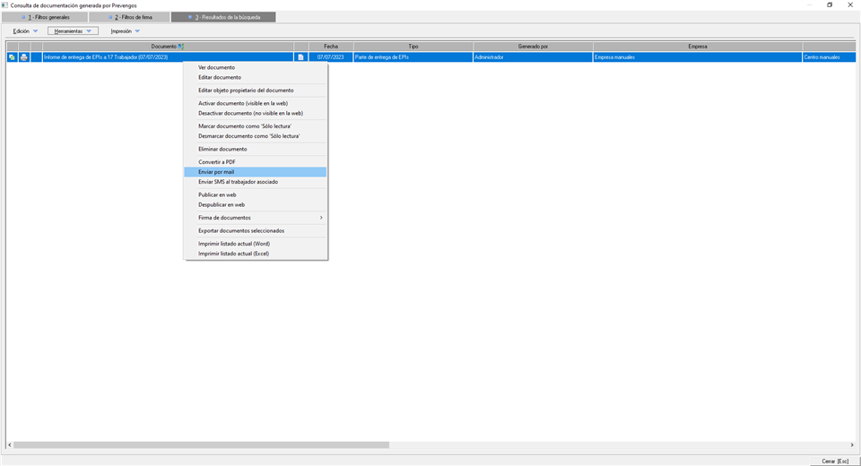
Task: Click the application icon in the title bar
Action: click(5, 5)
